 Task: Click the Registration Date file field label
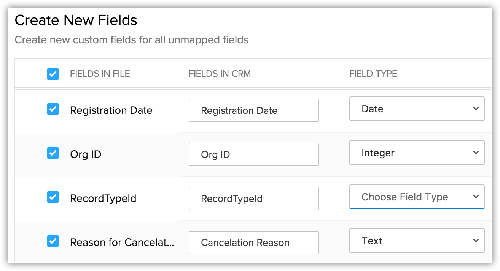click(111, 110)
